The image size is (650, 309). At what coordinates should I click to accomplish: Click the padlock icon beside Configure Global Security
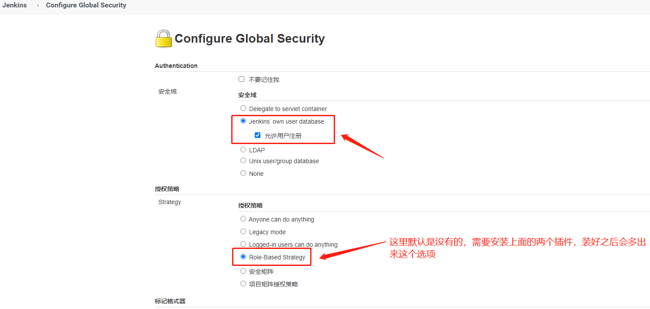[164, 38]
